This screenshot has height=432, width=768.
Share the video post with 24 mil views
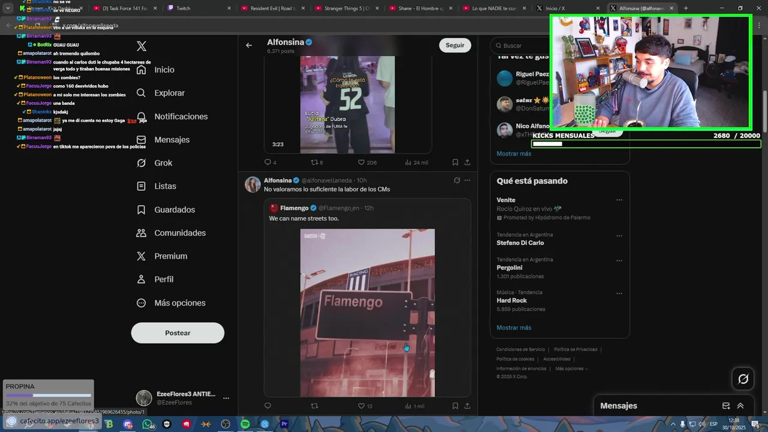click(467, 163)
